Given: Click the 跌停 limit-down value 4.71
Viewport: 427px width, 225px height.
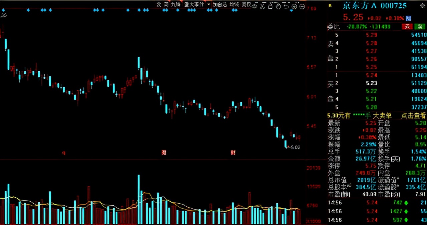Looking at the screenshot, I should [421, 166].
